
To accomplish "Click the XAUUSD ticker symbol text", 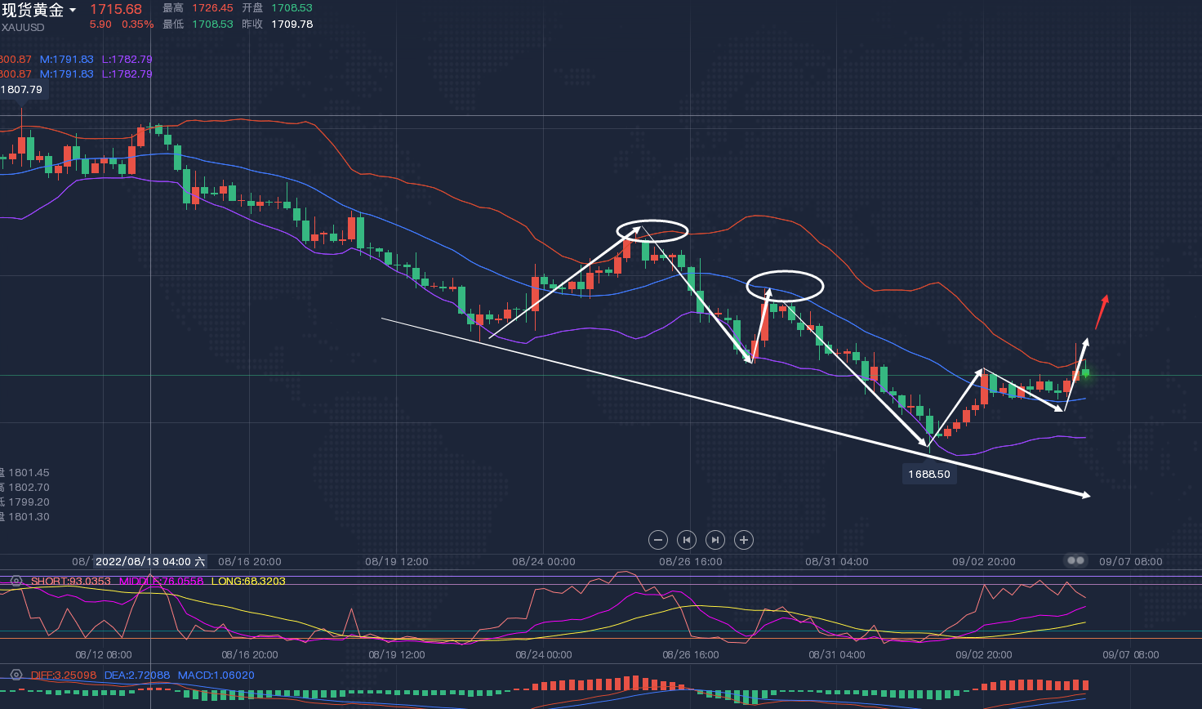I will click(x=24, y=28).
